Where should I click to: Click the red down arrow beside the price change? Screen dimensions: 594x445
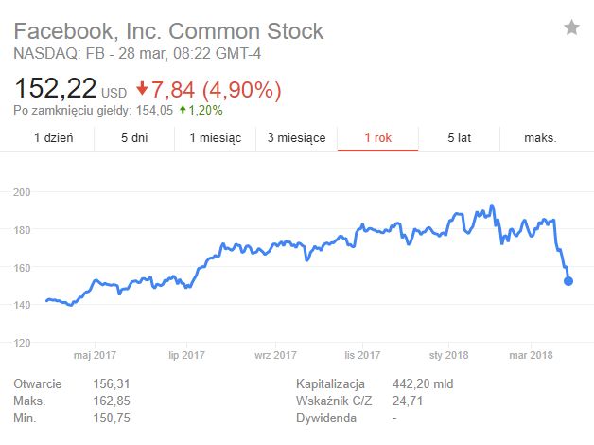[143, 89]
